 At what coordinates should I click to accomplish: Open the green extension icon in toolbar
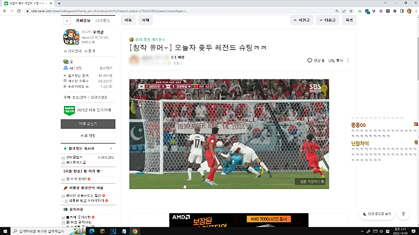click(360, 11)
